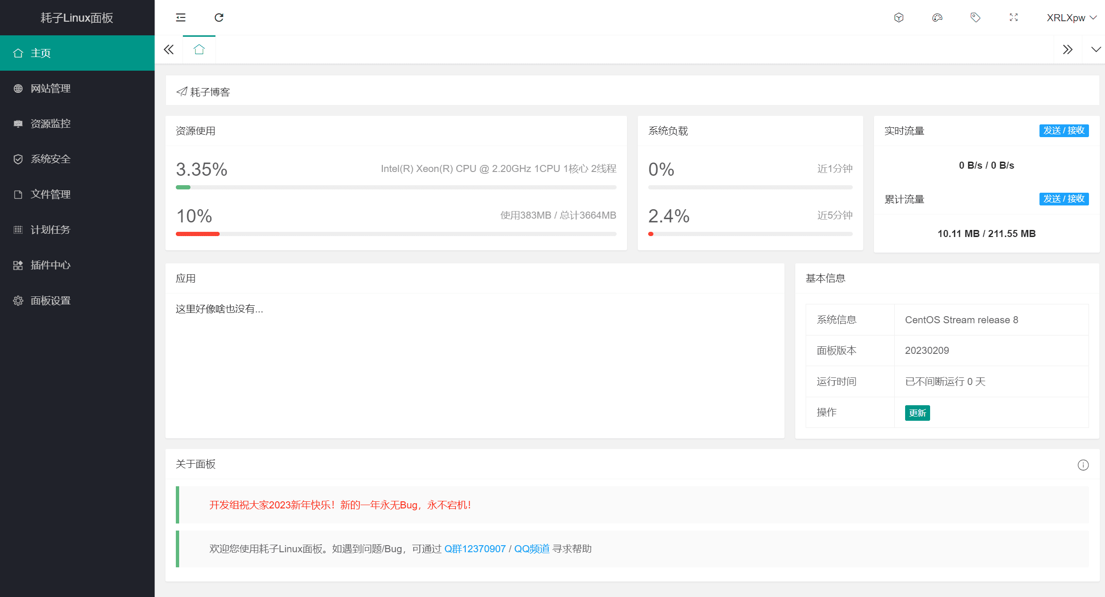1105x597 pixels.
Task: Click the memory usage progress bar
Action: [x=396, y=234]
